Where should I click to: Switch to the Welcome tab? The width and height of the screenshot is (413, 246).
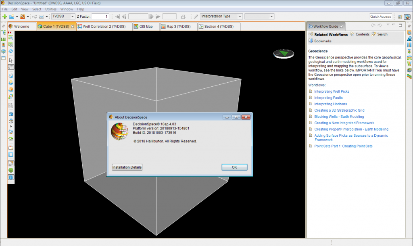pyautogui.click(x=22, y=26)
